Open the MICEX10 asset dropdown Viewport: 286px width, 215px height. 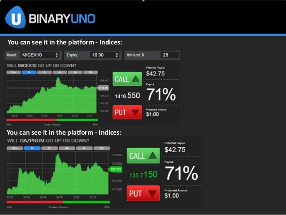pos(40,55)
